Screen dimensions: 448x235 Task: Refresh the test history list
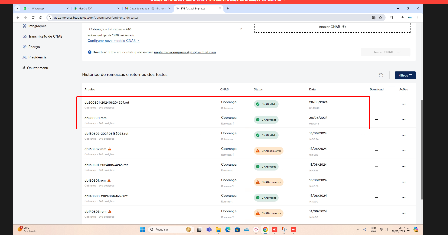pos(381,75)
